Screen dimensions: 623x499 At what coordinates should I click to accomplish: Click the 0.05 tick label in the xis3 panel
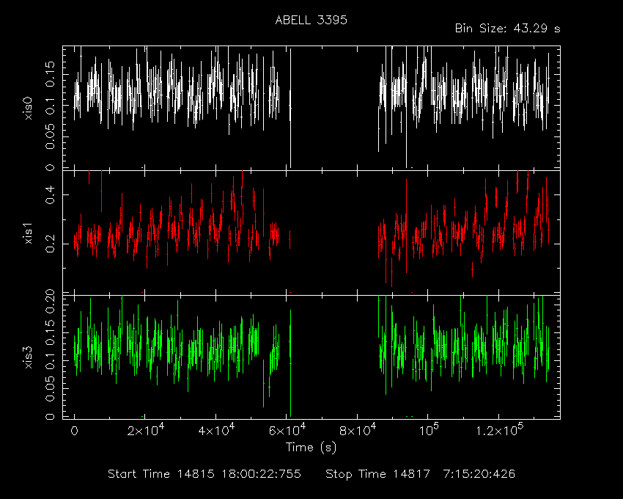50,388
